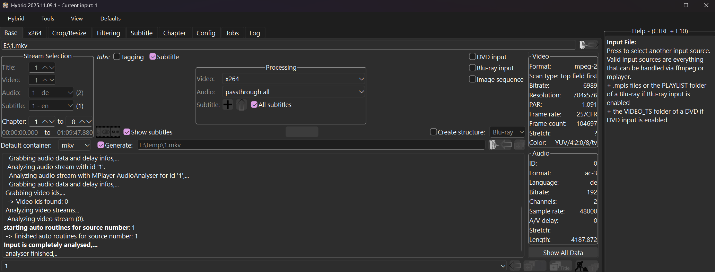Image resolution: width=715 pixels, height=272 pixels.
Task: Click add-to-queue icon beside Generate path
Action: [519, 145]
